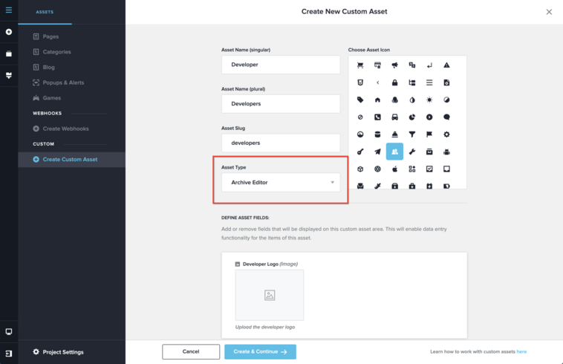
Task: Select the funnel filter asset icon
Action: (411, 134)
